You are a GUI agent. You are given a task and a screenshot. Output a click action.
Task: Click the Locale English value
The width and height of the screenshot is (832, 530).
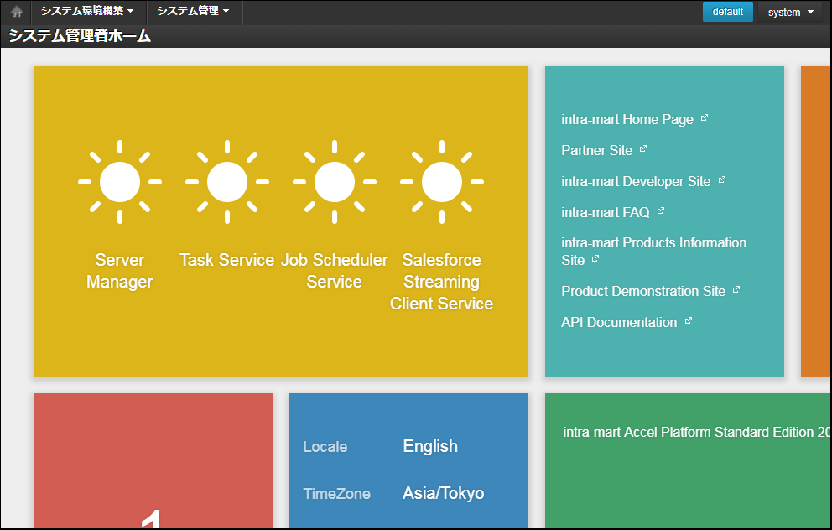point(430,446)
